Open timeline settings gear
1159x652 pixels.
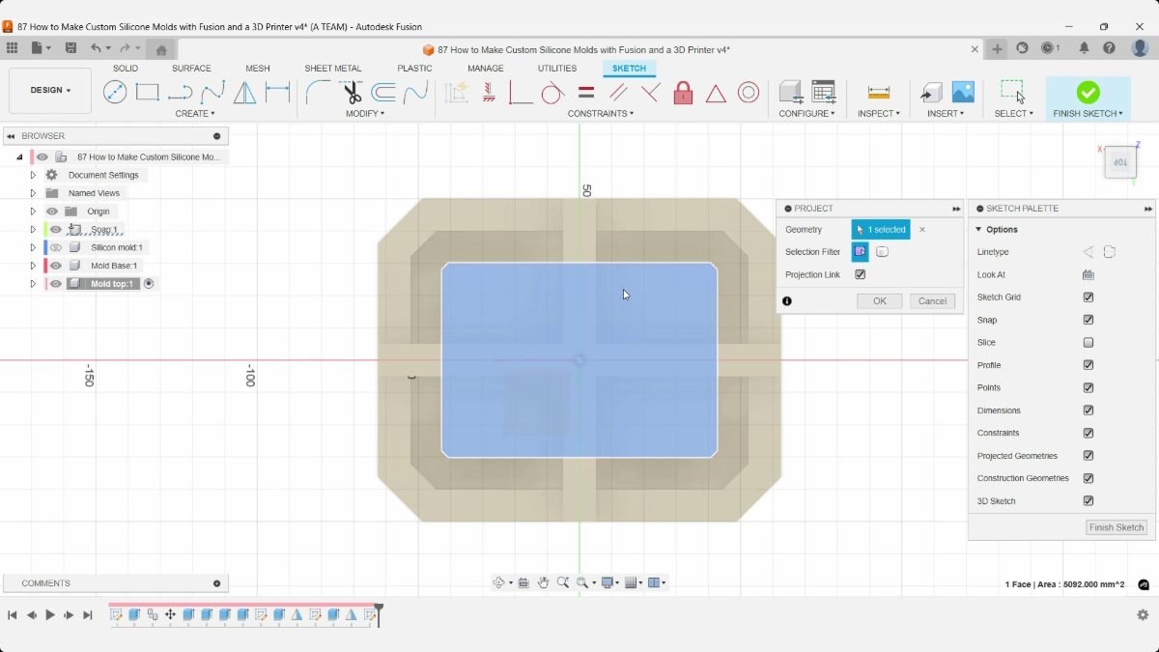[x=1143, y=614]
